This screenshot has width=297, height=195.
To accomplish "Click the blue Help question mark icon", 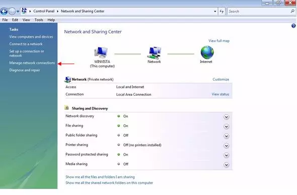I will [293, 26].
